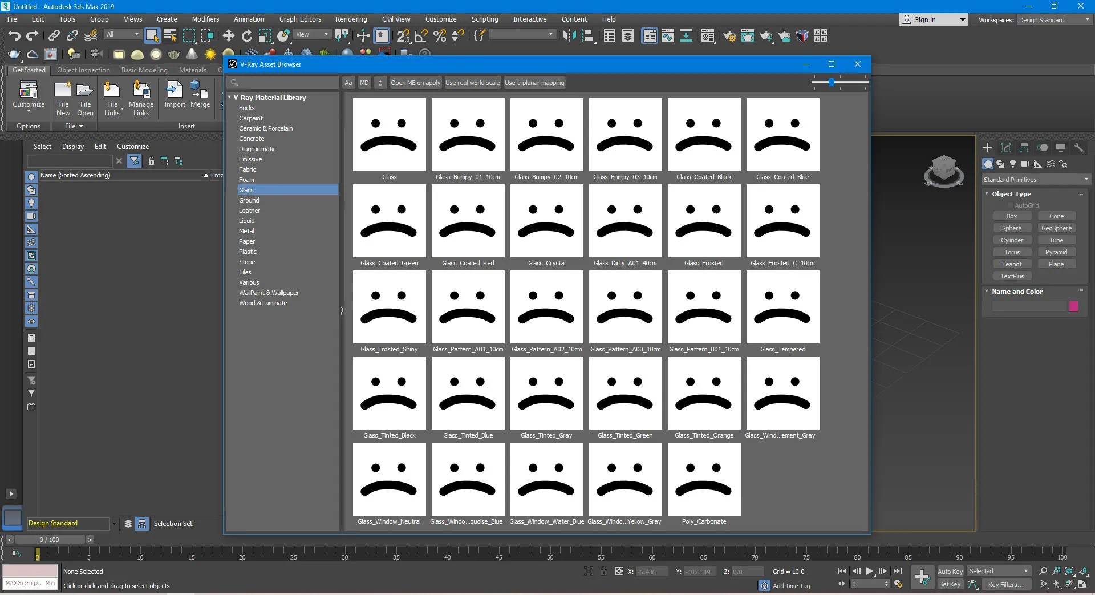Select the Rotate transform tool
1095x595 pixels.
click(x=247, y=36)
